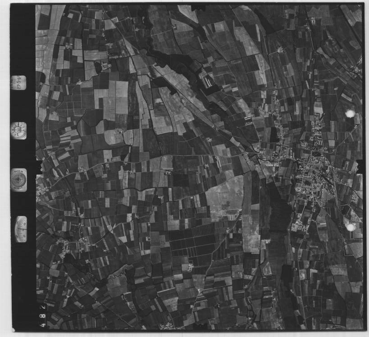This screenshot has height=337, width=369.
Task: Click the upper bright white spot at right edge
Action: (350, 114)
